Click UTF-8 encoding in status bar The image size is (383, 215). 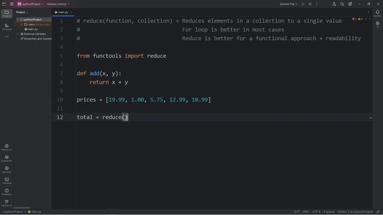pos(316,212)
